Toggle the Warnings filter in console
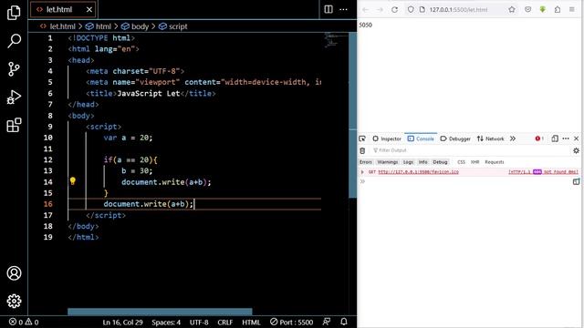 coord(387,162)
